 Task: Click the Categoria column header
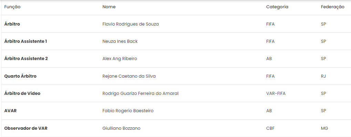277,7
